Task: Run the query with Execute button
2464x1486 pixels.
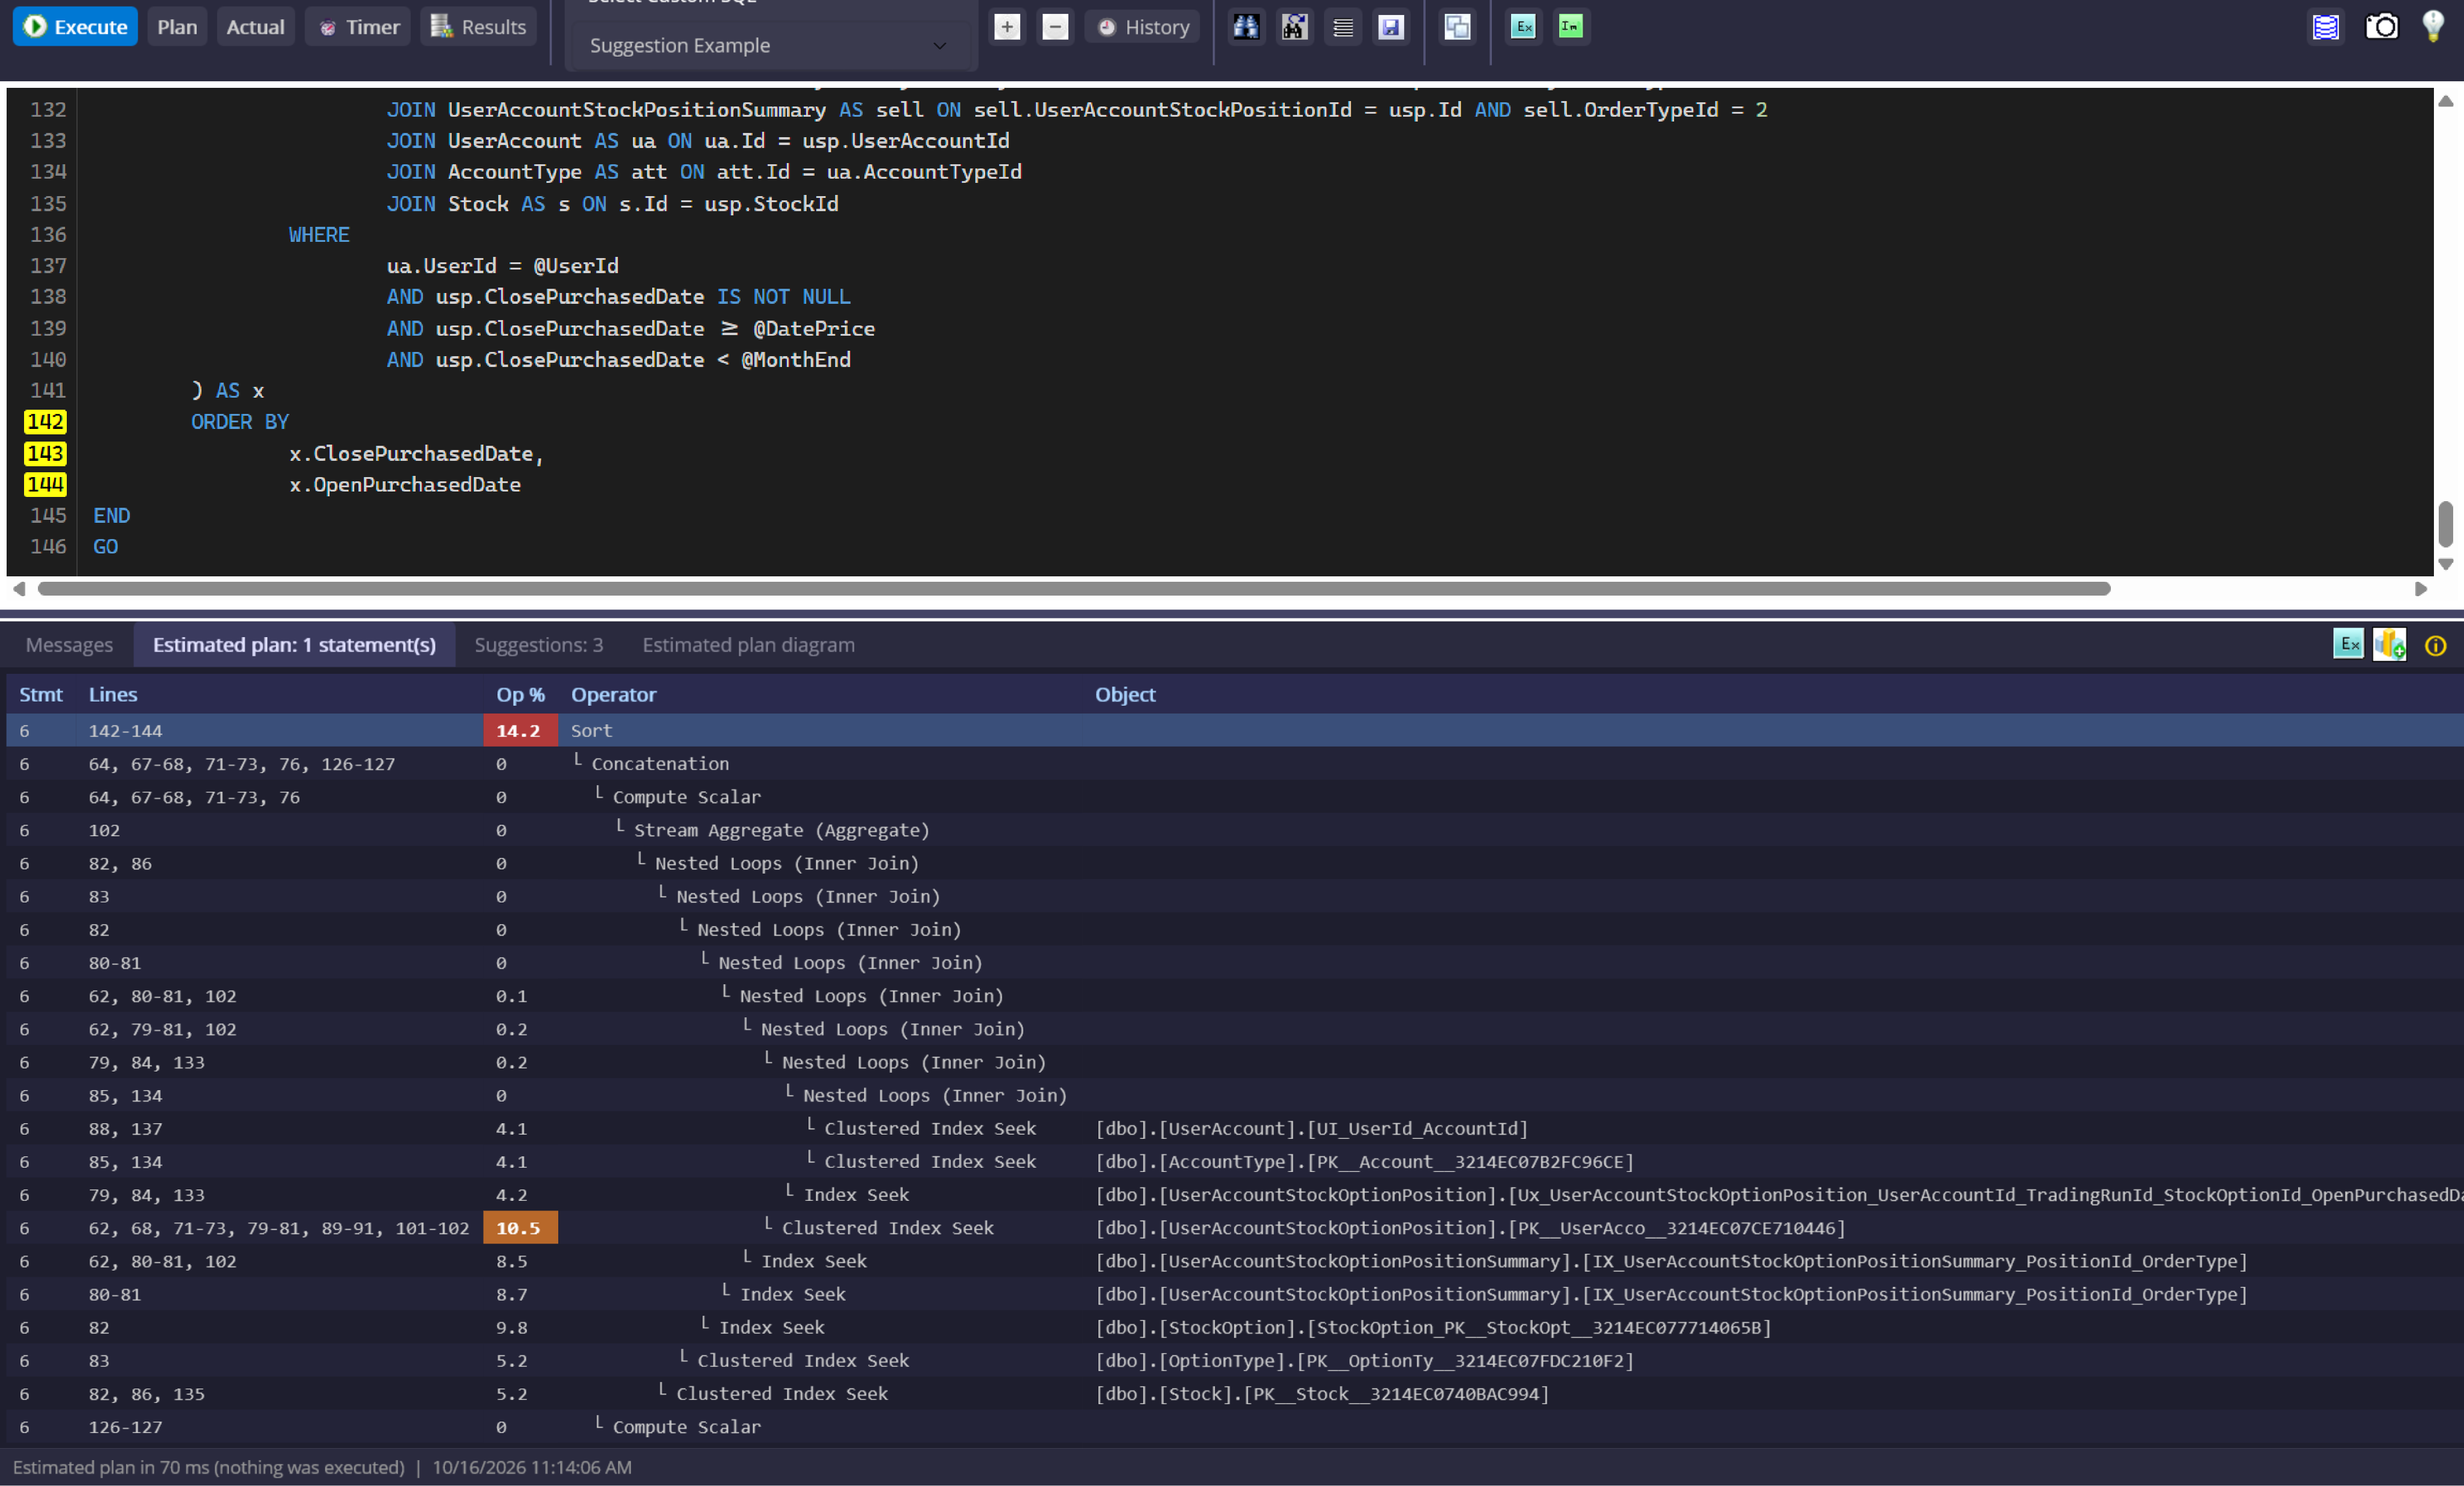Action: [x=76, y=27]
